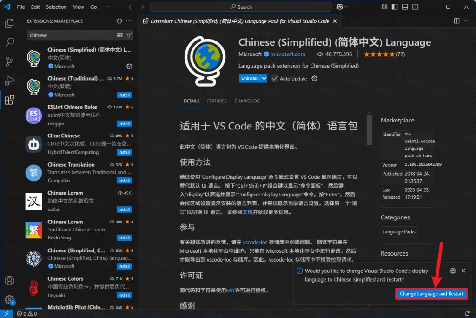Toggle Auto Update checkbox

click(x=275, y=78)
